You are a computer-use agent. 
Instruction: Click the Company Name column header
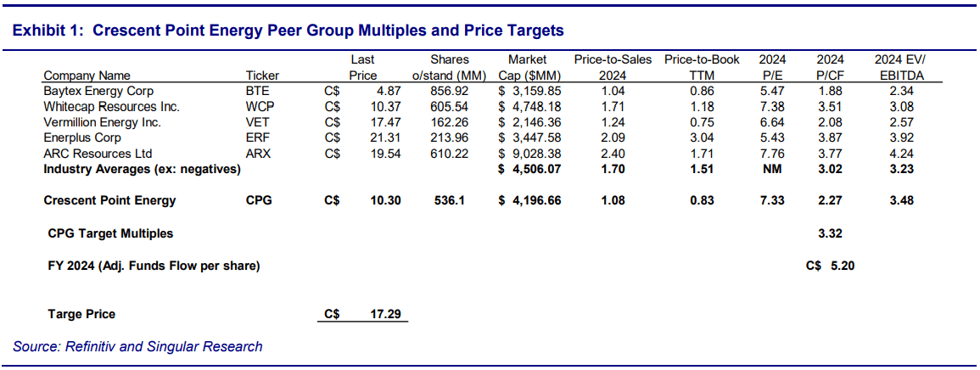[87, 76]
